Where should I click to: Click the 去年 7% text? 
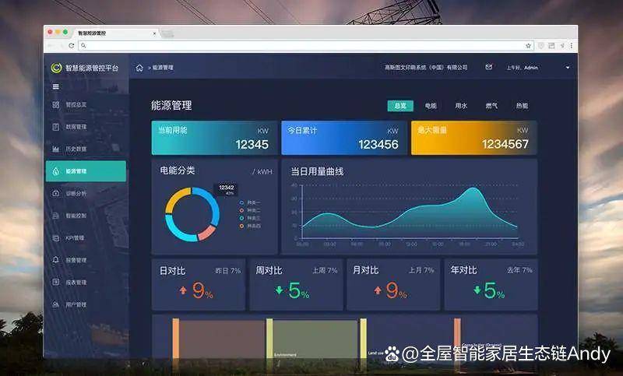[519, 270]
